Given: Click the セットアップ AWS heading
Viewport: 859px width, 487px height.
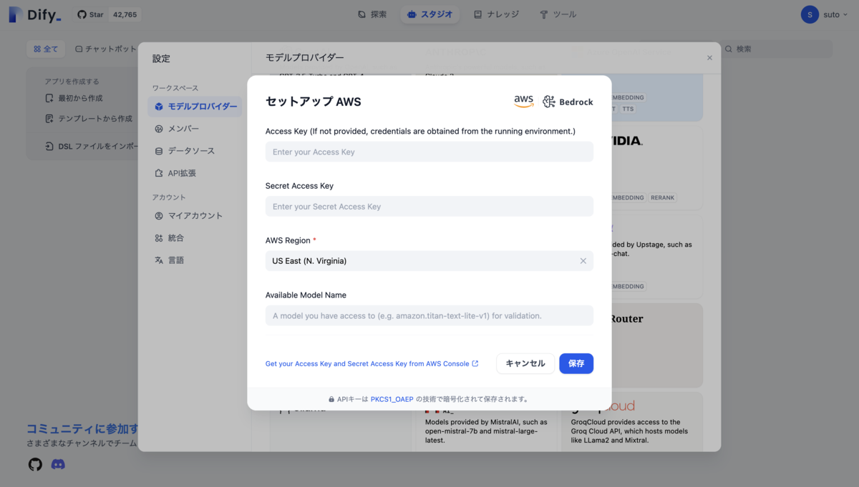Looking at the screenshot, I should [x=314, y=102].
